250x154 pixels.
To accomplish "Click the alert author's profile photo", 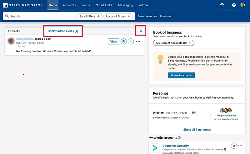I will (x=11, y=41).
